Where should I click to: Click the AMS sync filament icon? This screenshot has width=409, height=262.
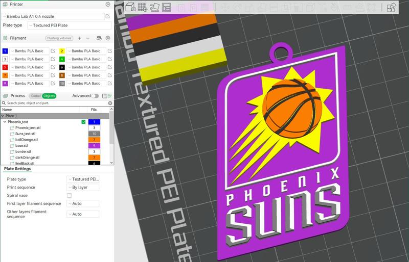(x=99, y=38)
